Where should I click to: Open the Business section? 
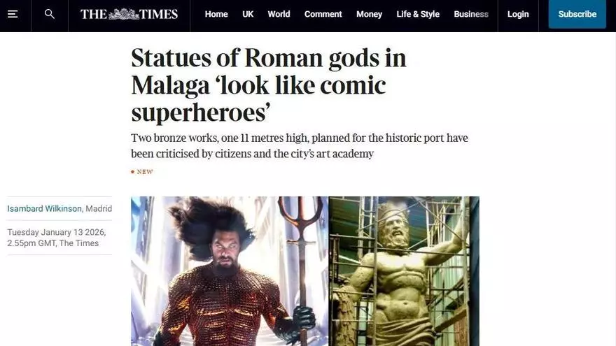[471, 14]
